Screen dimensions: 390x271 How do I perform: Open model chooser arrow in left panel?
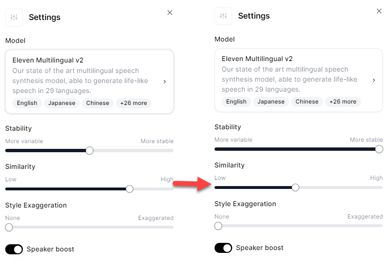point(164,82)
